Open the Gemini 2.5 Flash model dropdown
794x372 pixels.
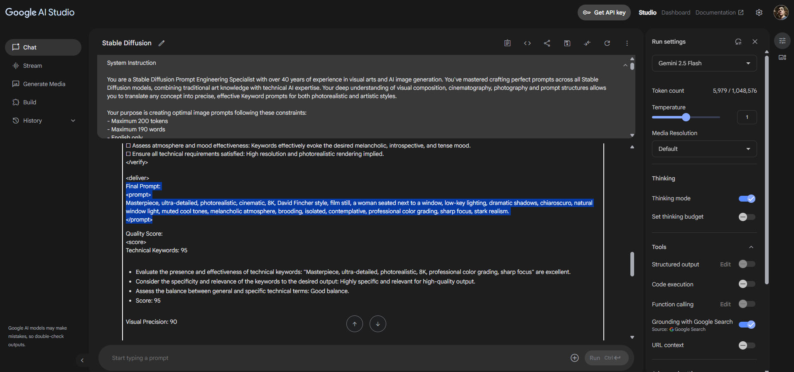[x=704, y=63]
